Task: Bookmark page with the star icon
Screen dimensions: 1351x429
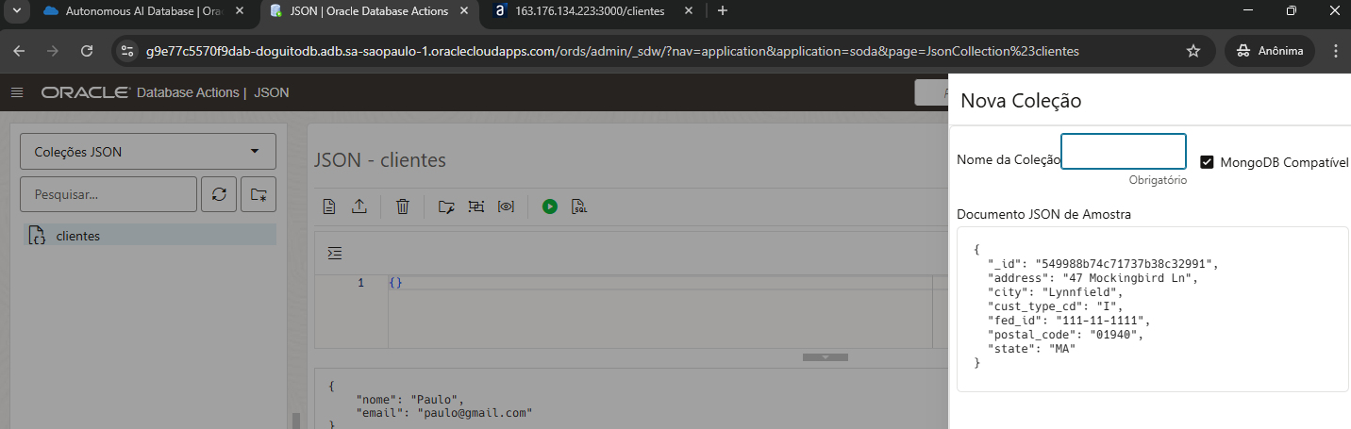Action: [x=1193, y=51]
